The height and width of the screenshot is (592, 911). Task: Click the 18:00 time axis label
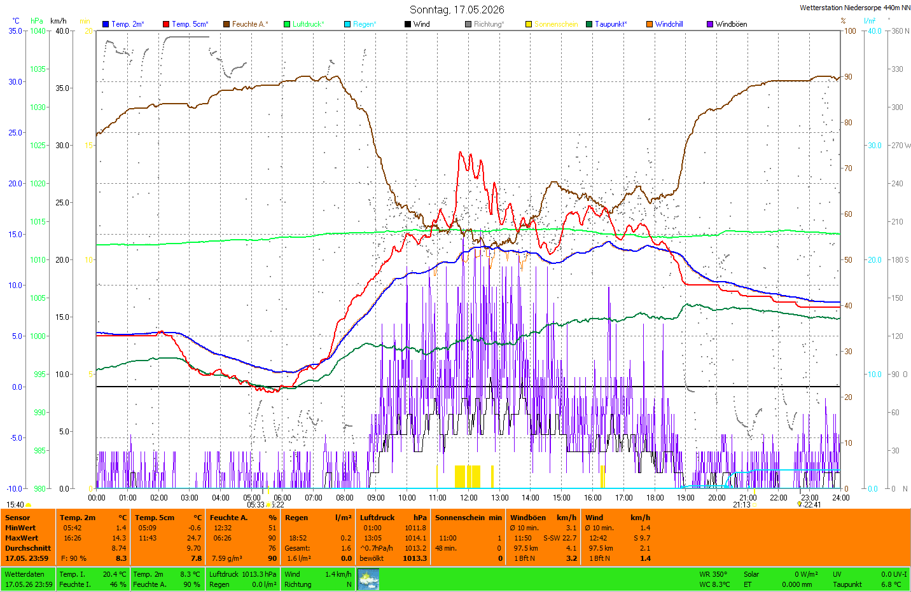point(655,498)
